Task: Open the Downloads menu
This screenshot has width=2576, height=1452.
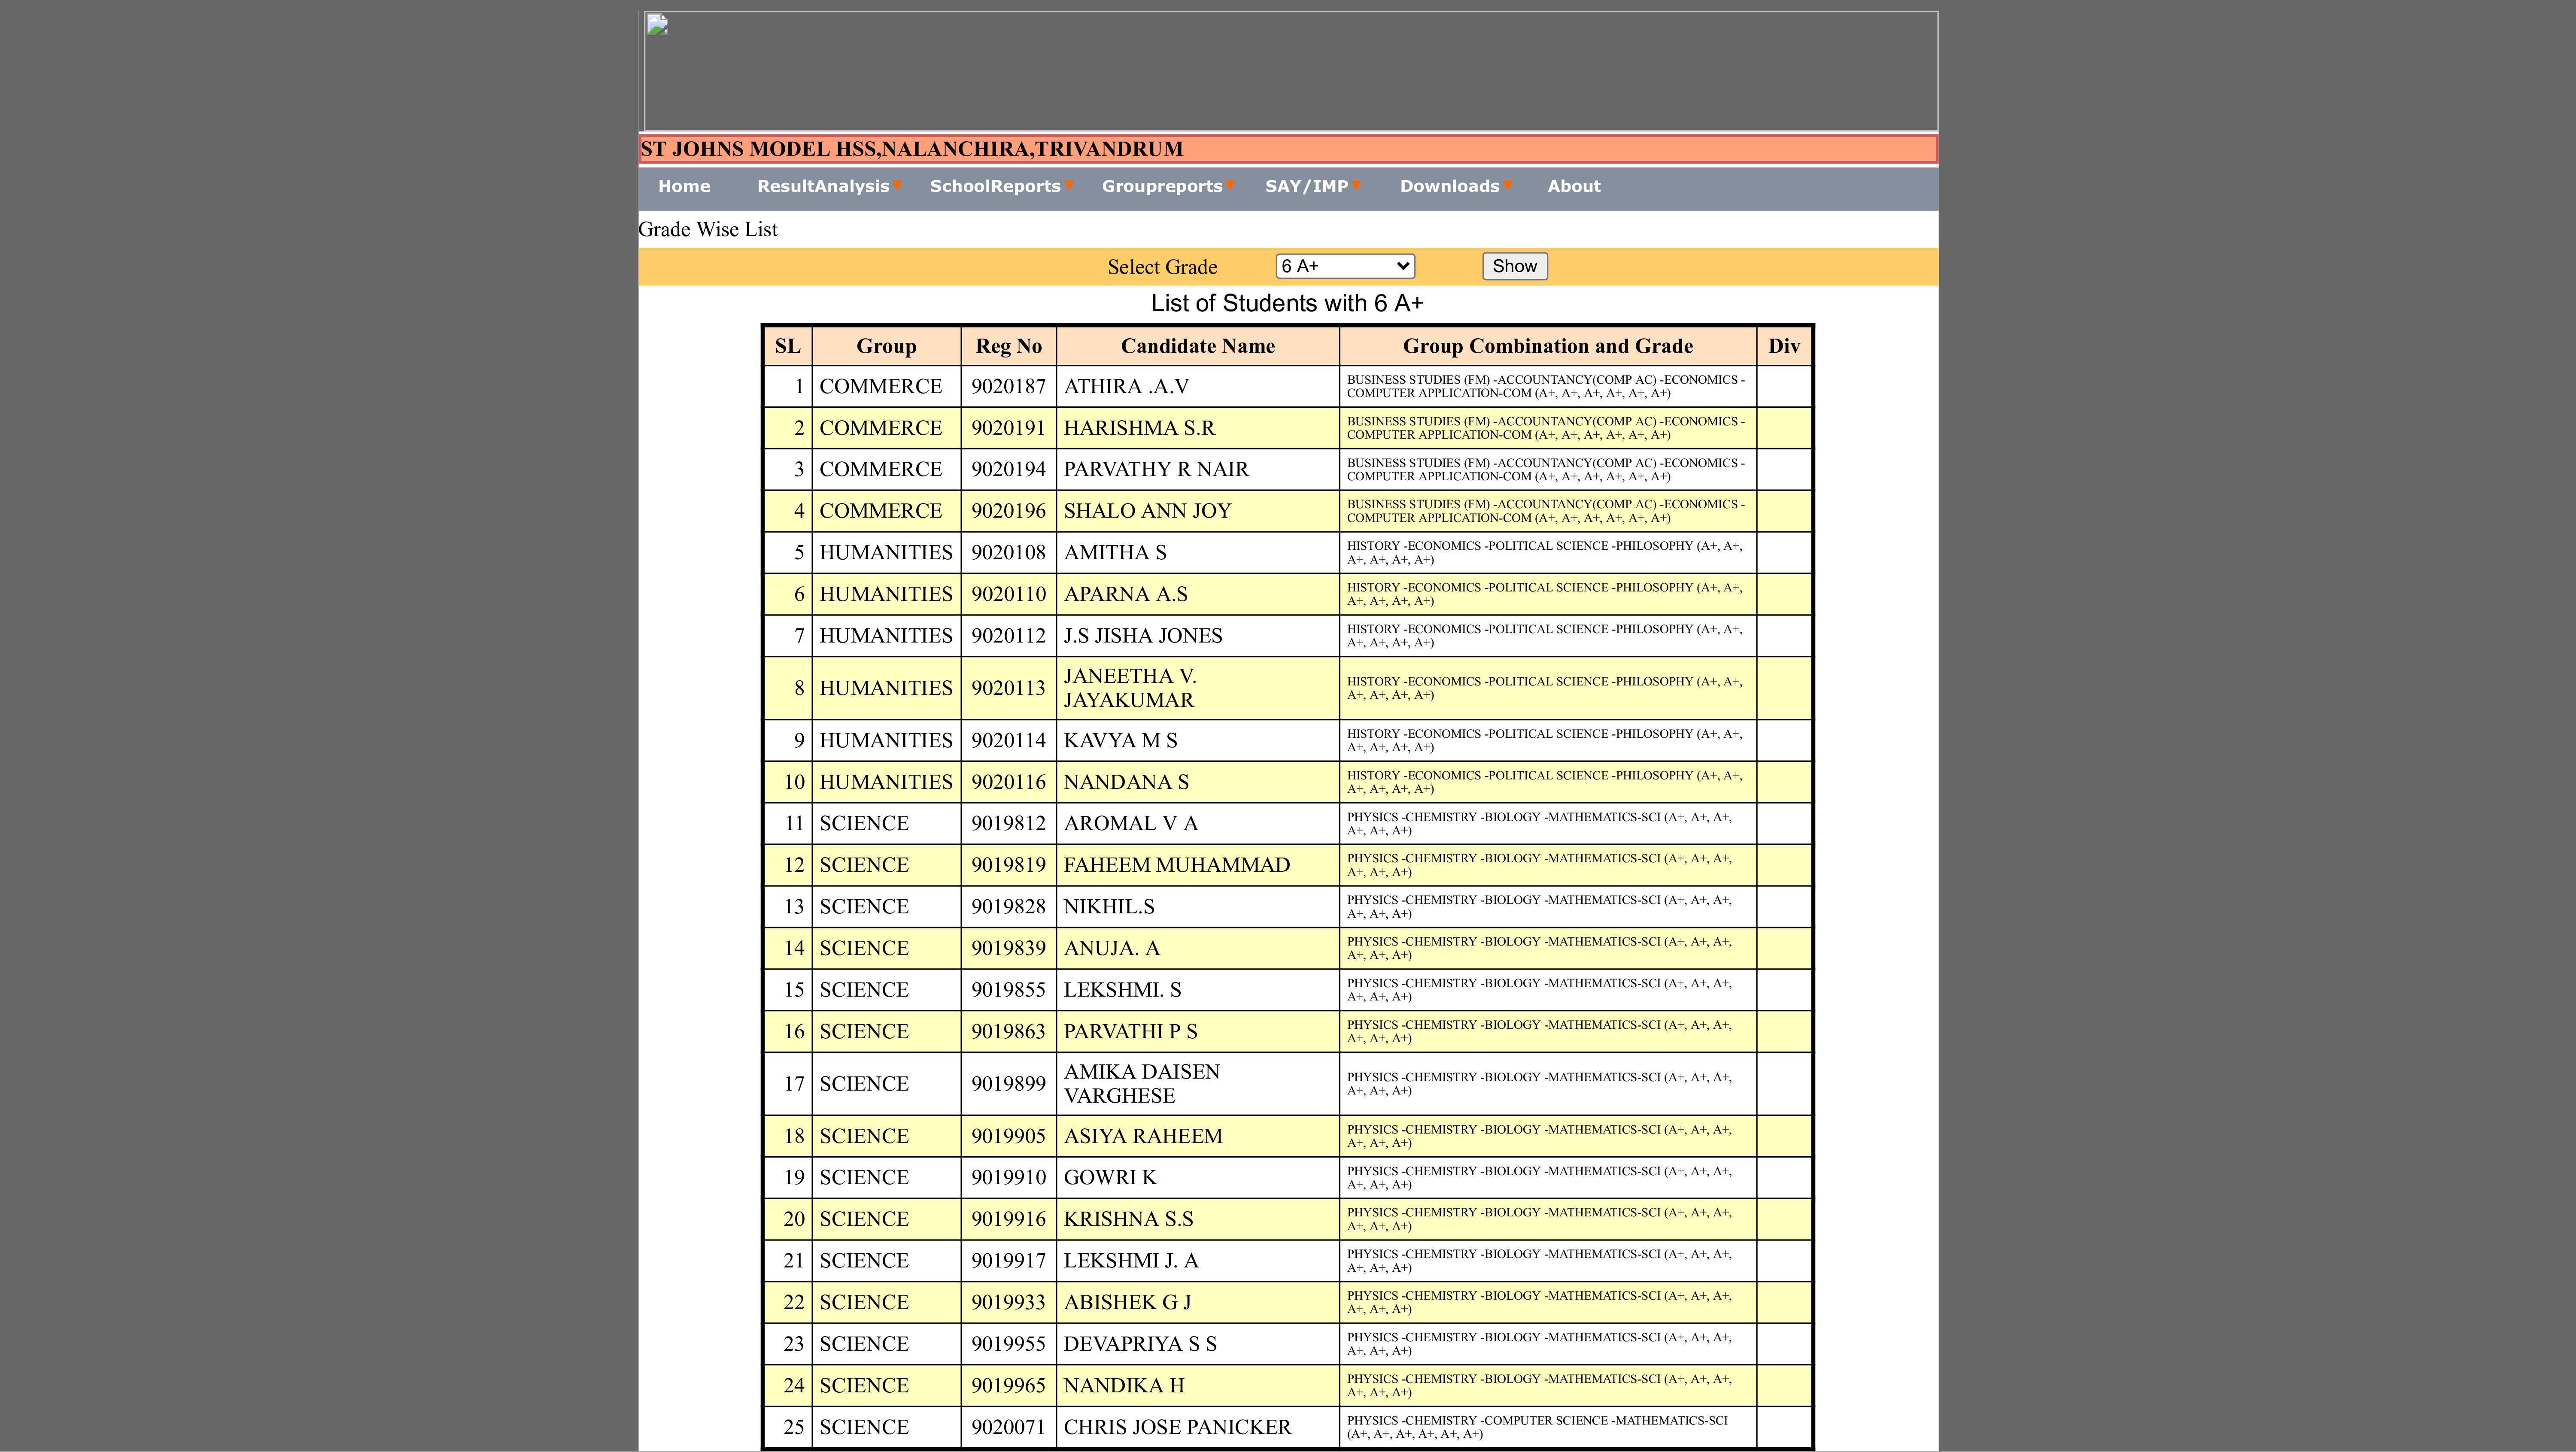Action: tap(1449, 186)
